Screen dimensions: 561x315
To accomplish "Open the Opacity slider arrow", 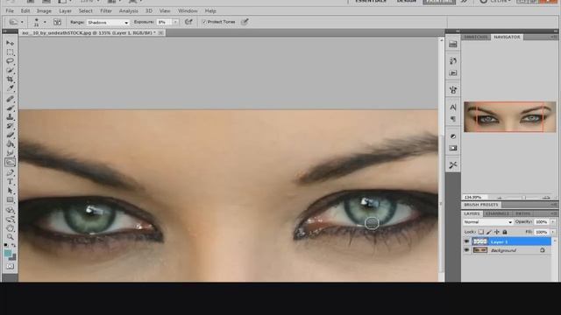I will point(553,222).
